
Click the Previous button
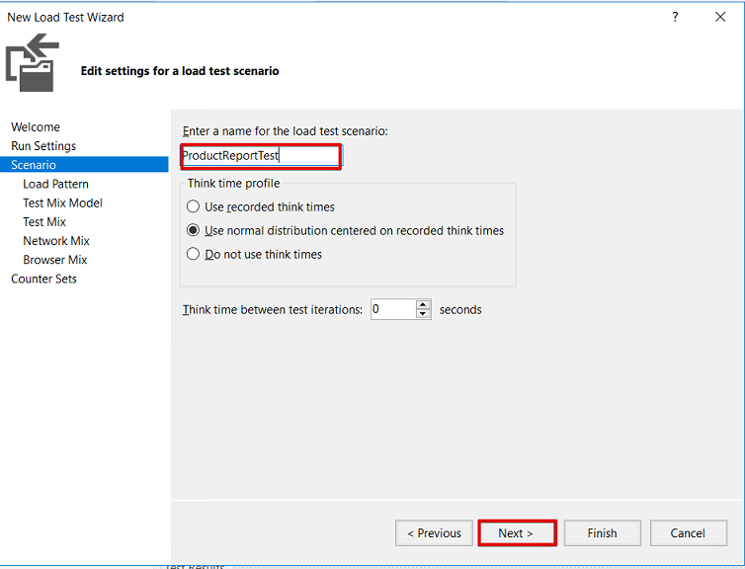(434, 533)
